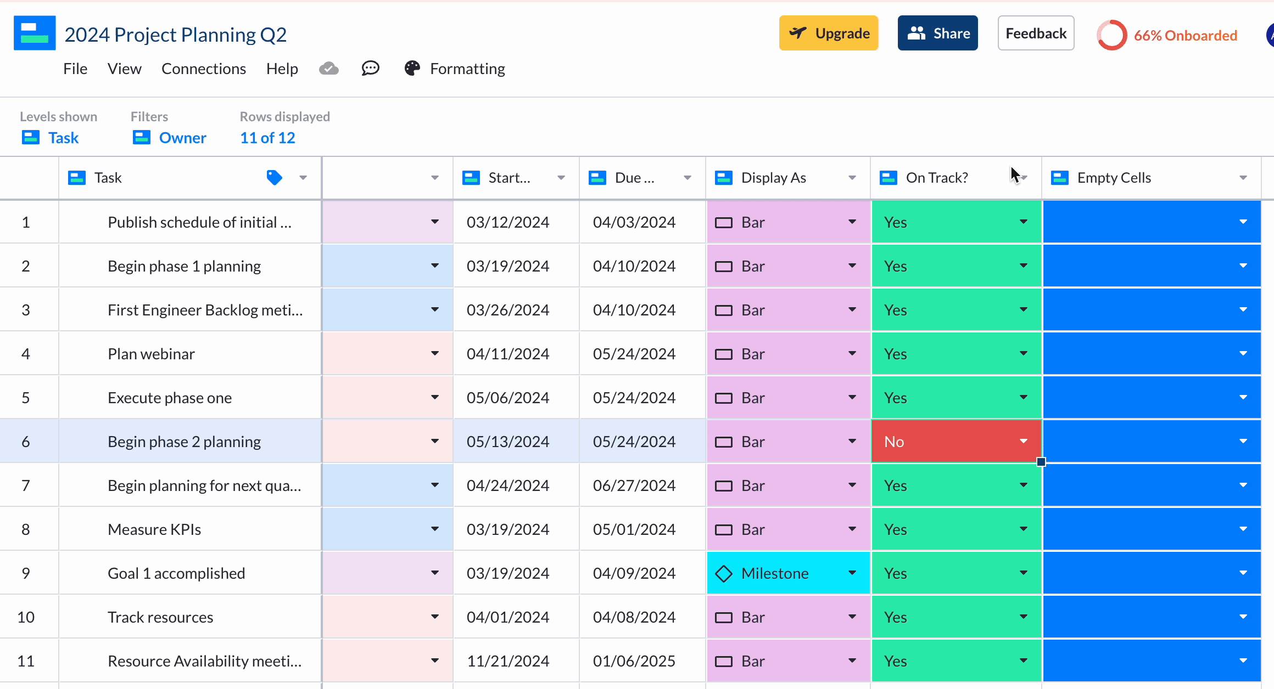The height and width of the screenshot is (689, 1274).
Task: Click the Milestone diamond icon in row 9
Action: (724, 573)
